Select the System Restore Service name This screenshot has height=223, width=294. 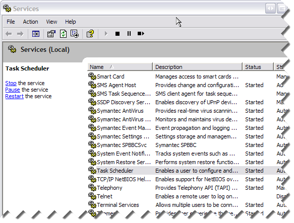point(124,162)
